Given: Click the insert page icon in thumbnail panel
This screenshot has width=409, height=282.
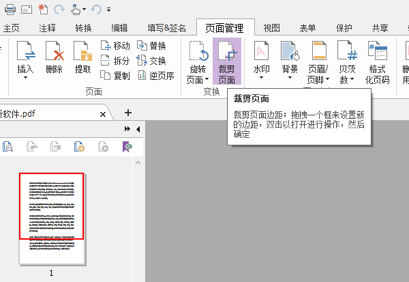Looking at the screenshot, I should pyautogui.click(x=79, y=147).
